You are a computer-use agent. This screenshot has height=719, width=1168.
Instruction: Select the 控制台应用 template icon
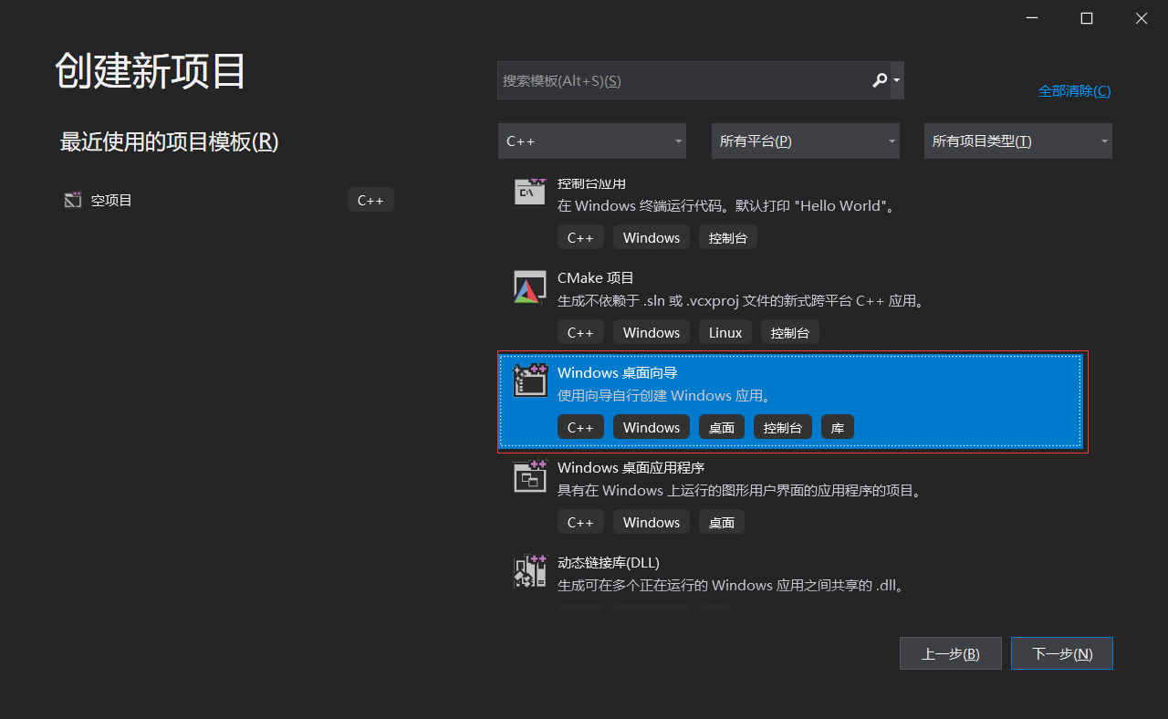529,192
